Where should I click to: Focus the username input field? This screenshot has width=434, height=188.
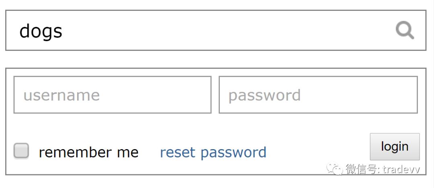[x=113, y=95]
